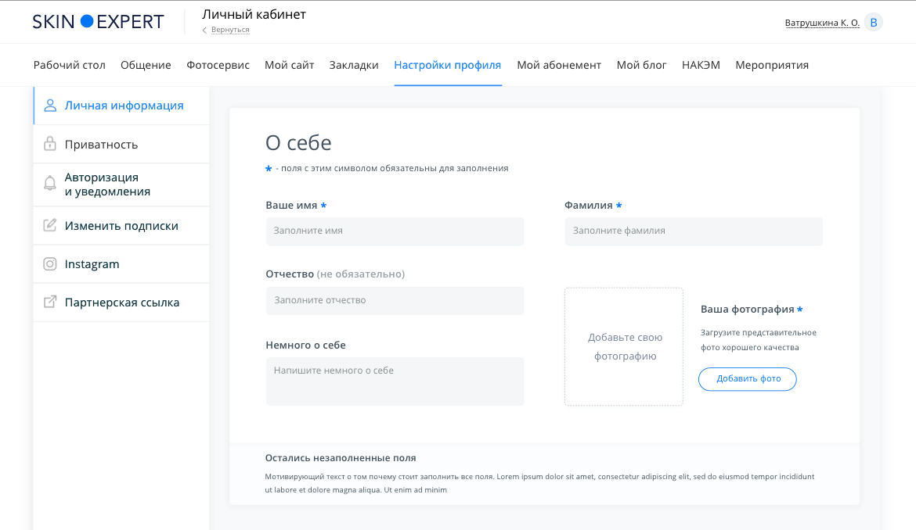Open the Фотосервис tab
This screenshot has width=916, height=530.
[218, 65]
